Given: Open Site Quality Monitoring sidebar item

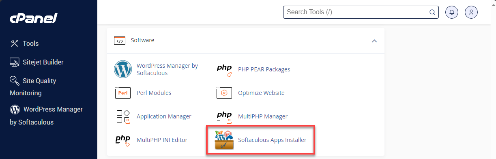Looking at the screenshot, I should pyautogui.click(x=33, y=86).
